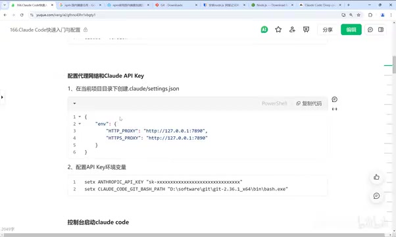Start presentation mode icon
The height and width of the screenshot is (237, 396).
(306, 30)
